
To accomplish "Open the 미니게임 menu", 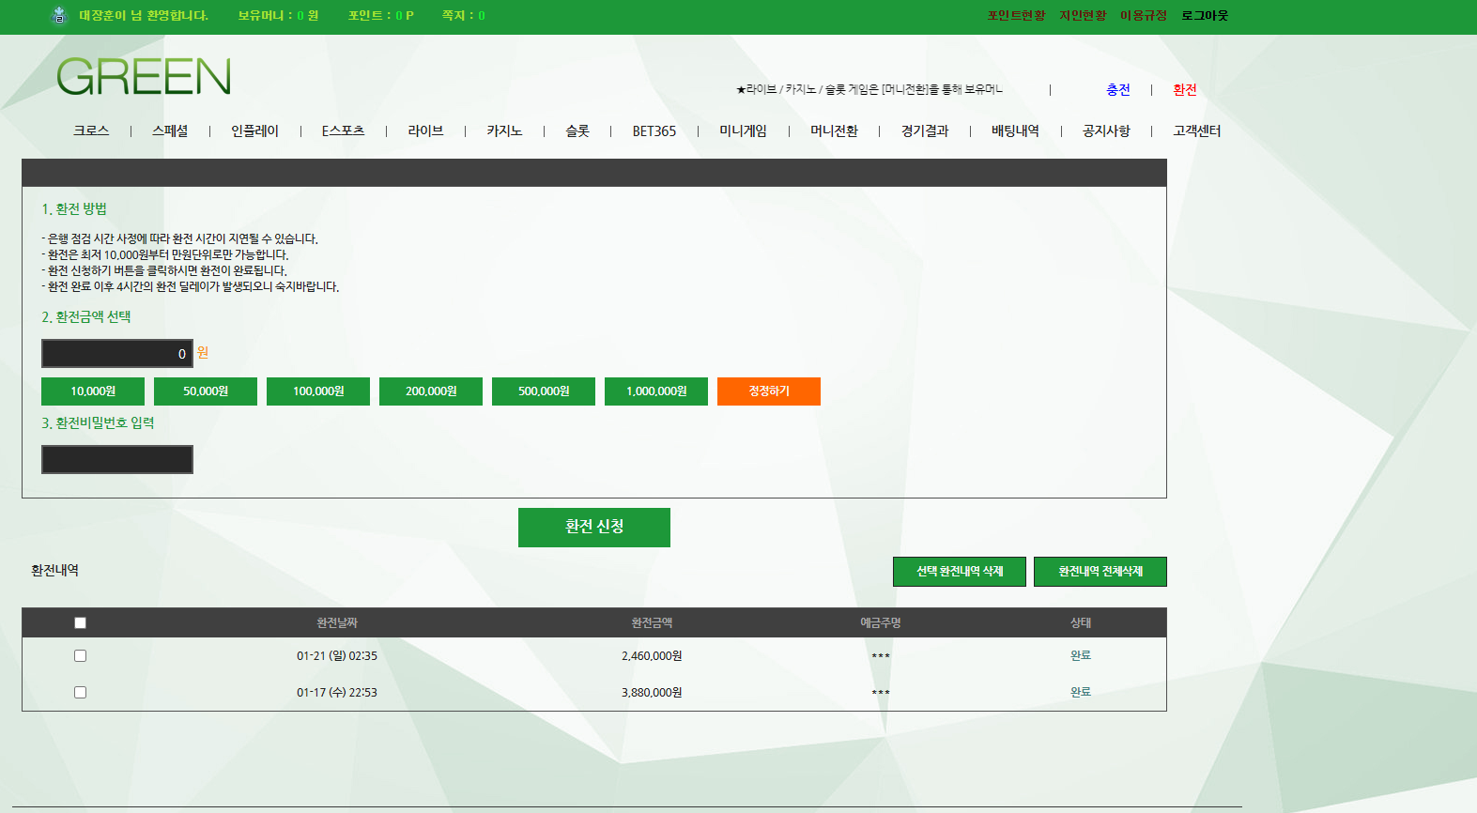I will point(743,131).
